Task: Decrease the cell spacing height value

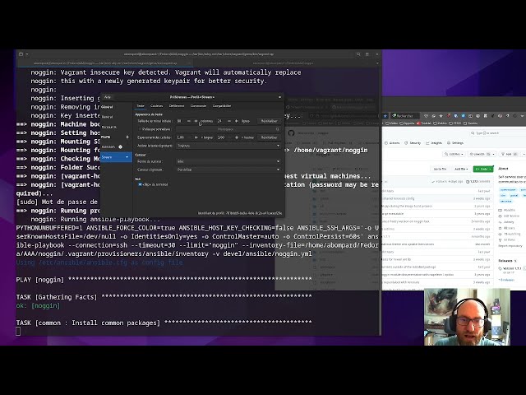Action: pos(229,137)
